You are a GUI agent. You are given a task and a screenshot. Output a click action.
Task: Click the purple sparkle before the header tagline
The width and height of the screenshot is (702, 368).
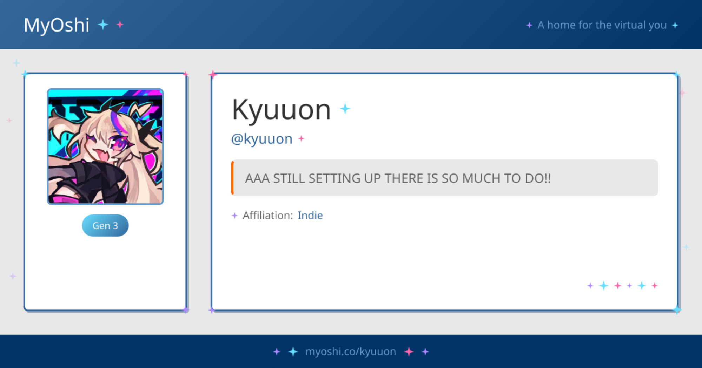[x=529, y=25]
